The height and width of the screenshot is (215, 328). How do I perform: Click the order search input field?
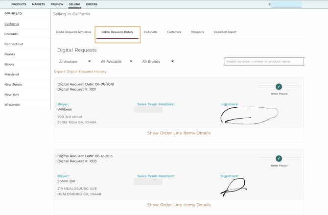click(x=264, y=62)
